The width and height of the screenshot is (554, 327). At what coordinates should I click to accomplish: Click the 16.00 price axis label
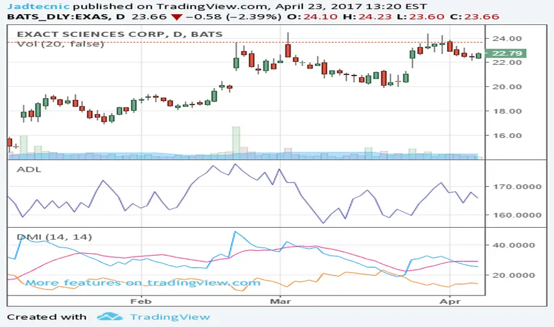(507, 136)
